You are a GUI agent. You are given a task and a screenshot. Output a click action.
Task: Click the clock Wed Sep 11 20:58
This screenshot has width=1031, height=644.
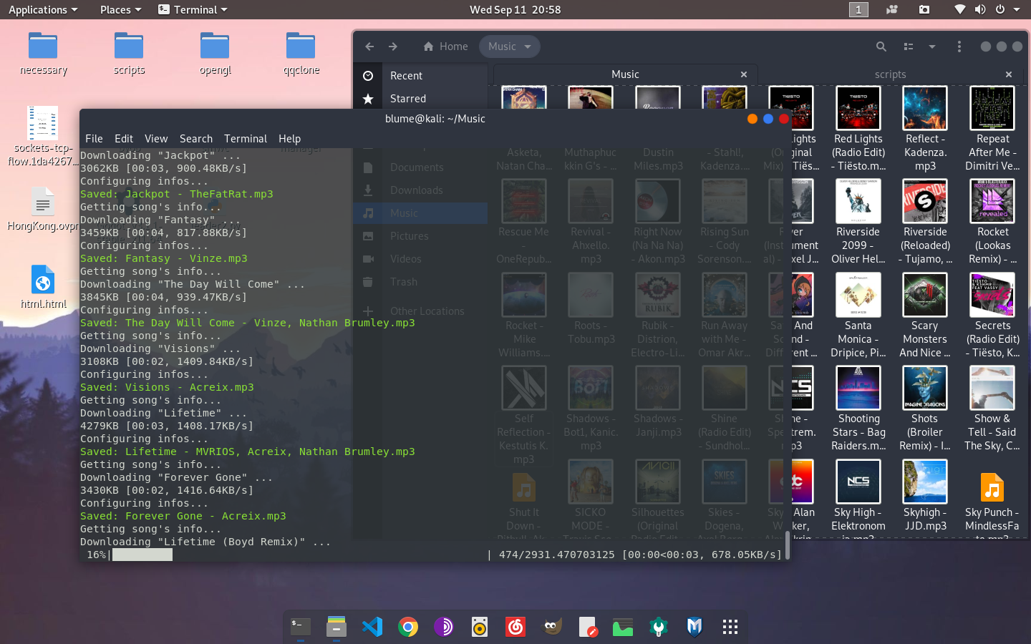[515, 9]
